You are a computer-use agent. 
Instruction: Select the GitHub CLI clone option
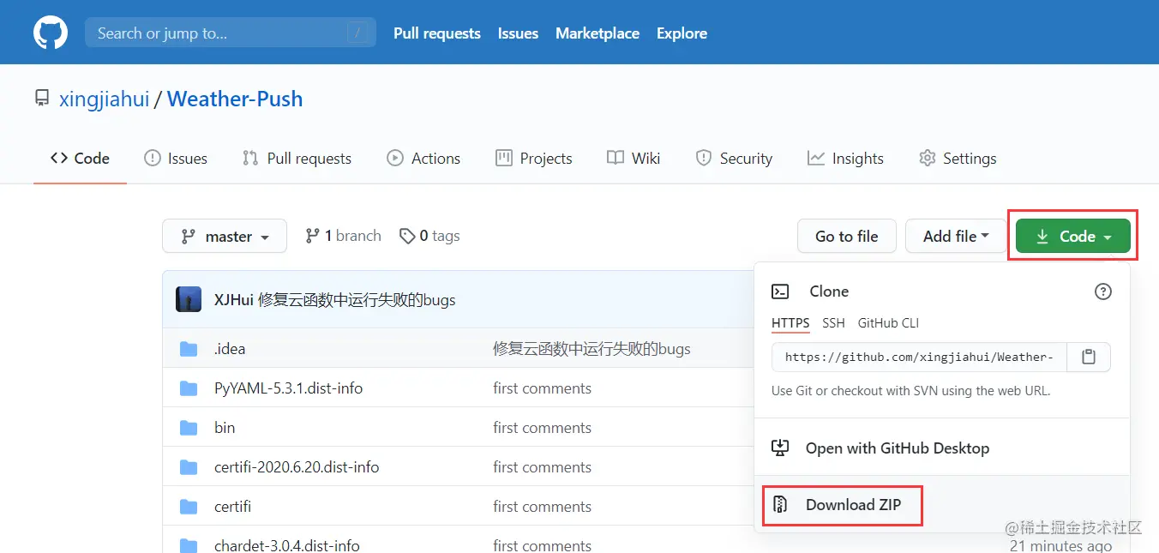888,323
